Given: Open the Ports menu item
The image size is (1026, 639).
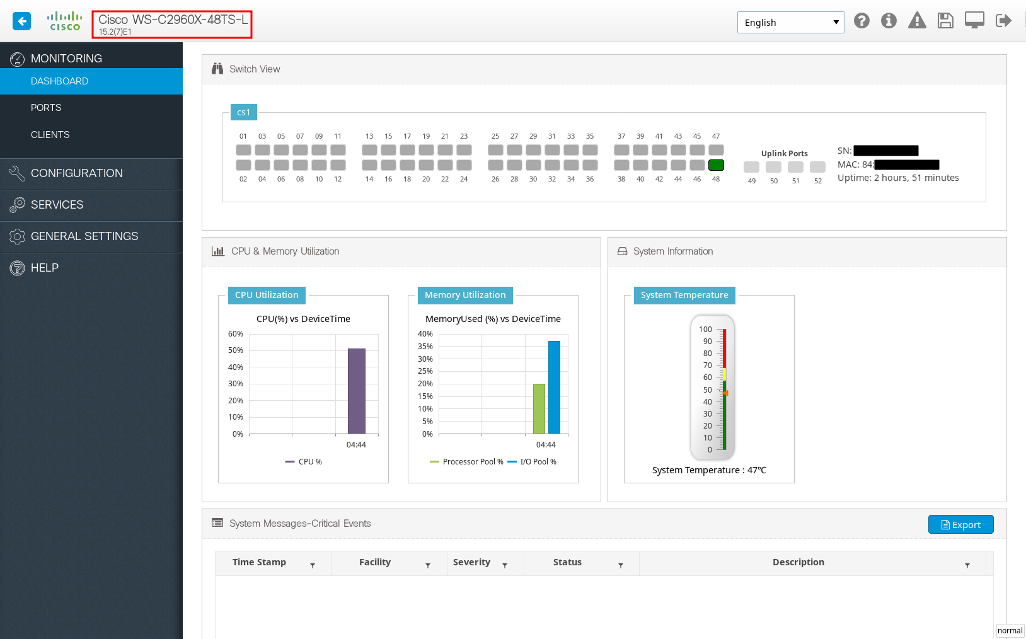Looking at the screenshot, I should tap(91, 108).
